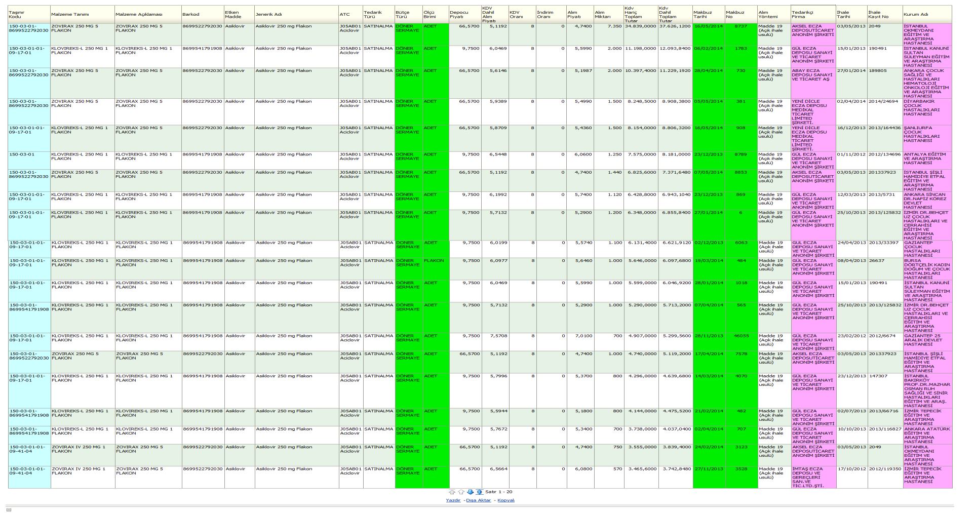
Task: Sort by Alım Yöntemi column header
Action: [774, 14]
